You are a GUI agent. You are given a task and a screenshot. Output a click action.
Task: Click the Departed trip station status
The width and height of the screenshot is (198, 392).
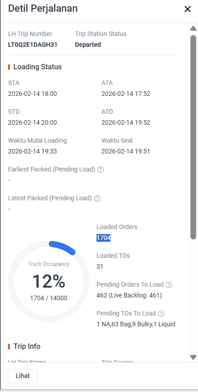(88, 45)
